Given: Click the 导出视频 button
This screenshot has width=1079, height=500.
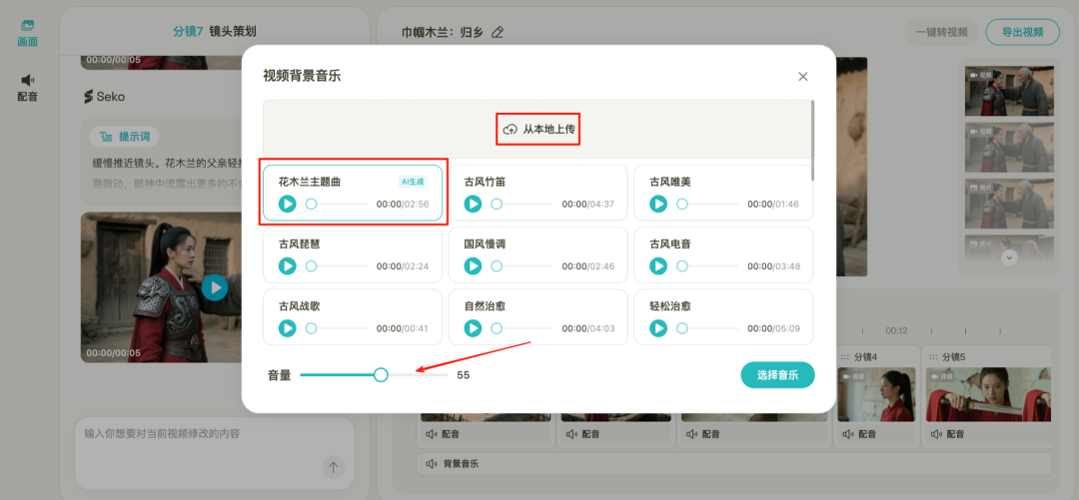Looking at the screenshot, I should tap(1023, 32).
